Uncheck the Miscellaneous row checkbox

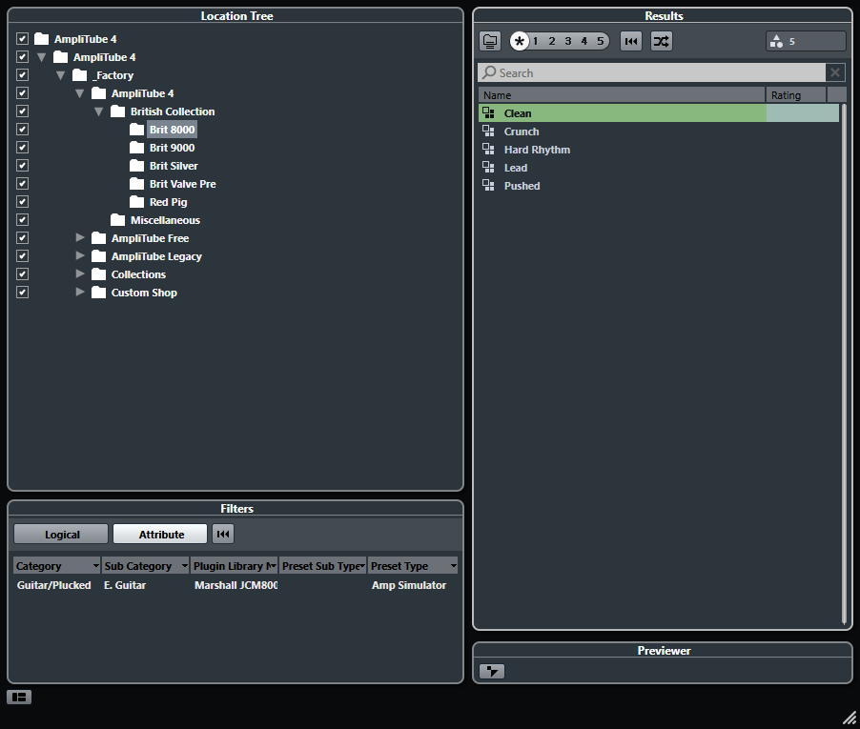[x=23, y=220]
